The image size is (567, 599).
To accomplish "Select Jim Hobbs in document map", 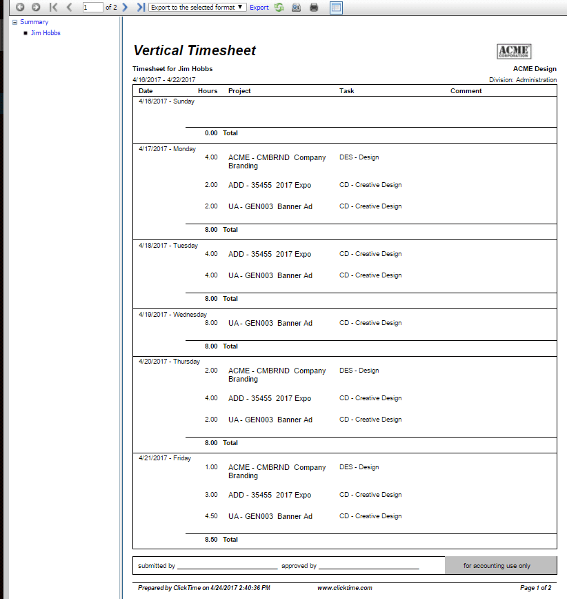I will pyautogui.click(x=45, y=32).
